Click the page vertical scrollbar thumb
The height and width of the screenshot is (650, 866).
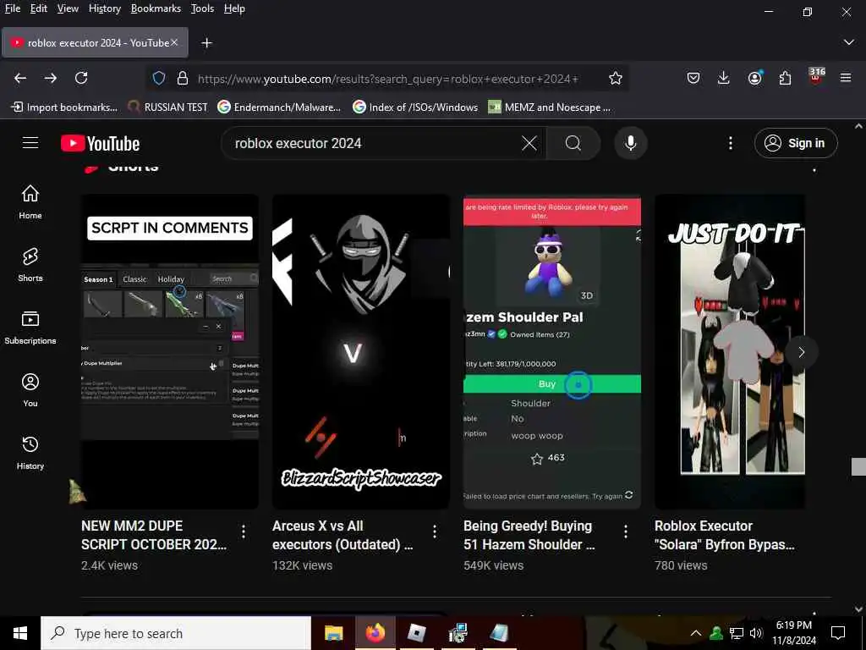click(x=858, y=466)
